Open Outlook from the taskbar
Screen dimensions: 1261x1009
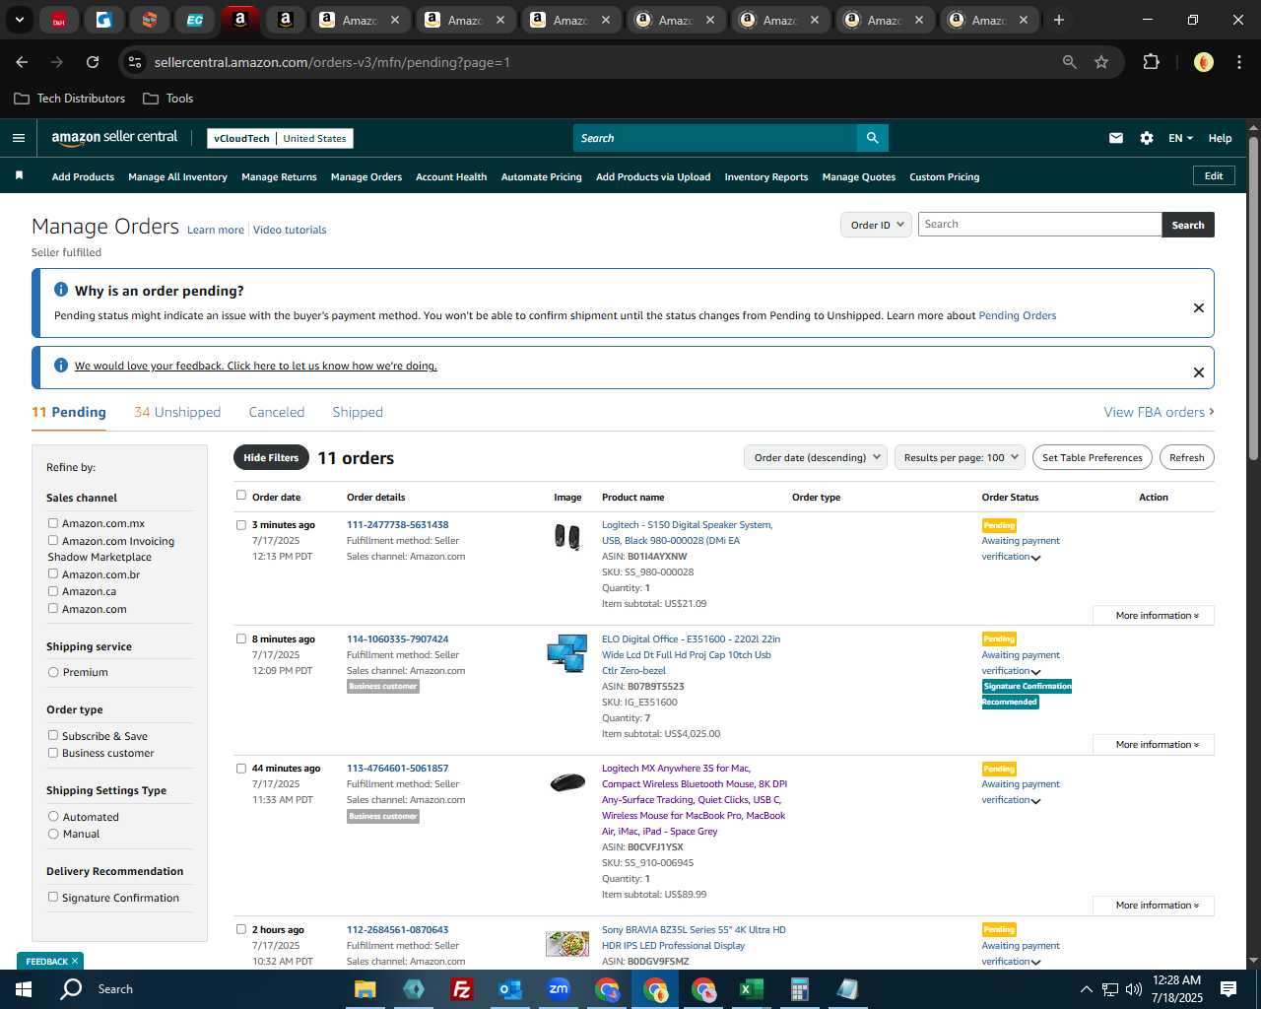509,989
